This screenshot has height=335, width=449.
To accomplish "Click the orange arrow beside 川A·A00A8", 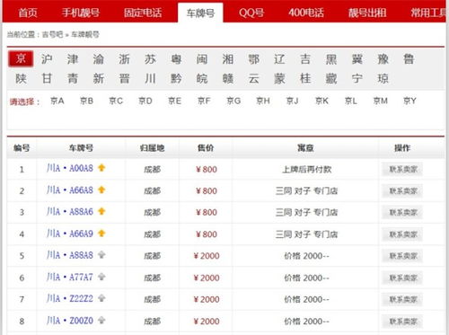I will [x=101, y=168].
